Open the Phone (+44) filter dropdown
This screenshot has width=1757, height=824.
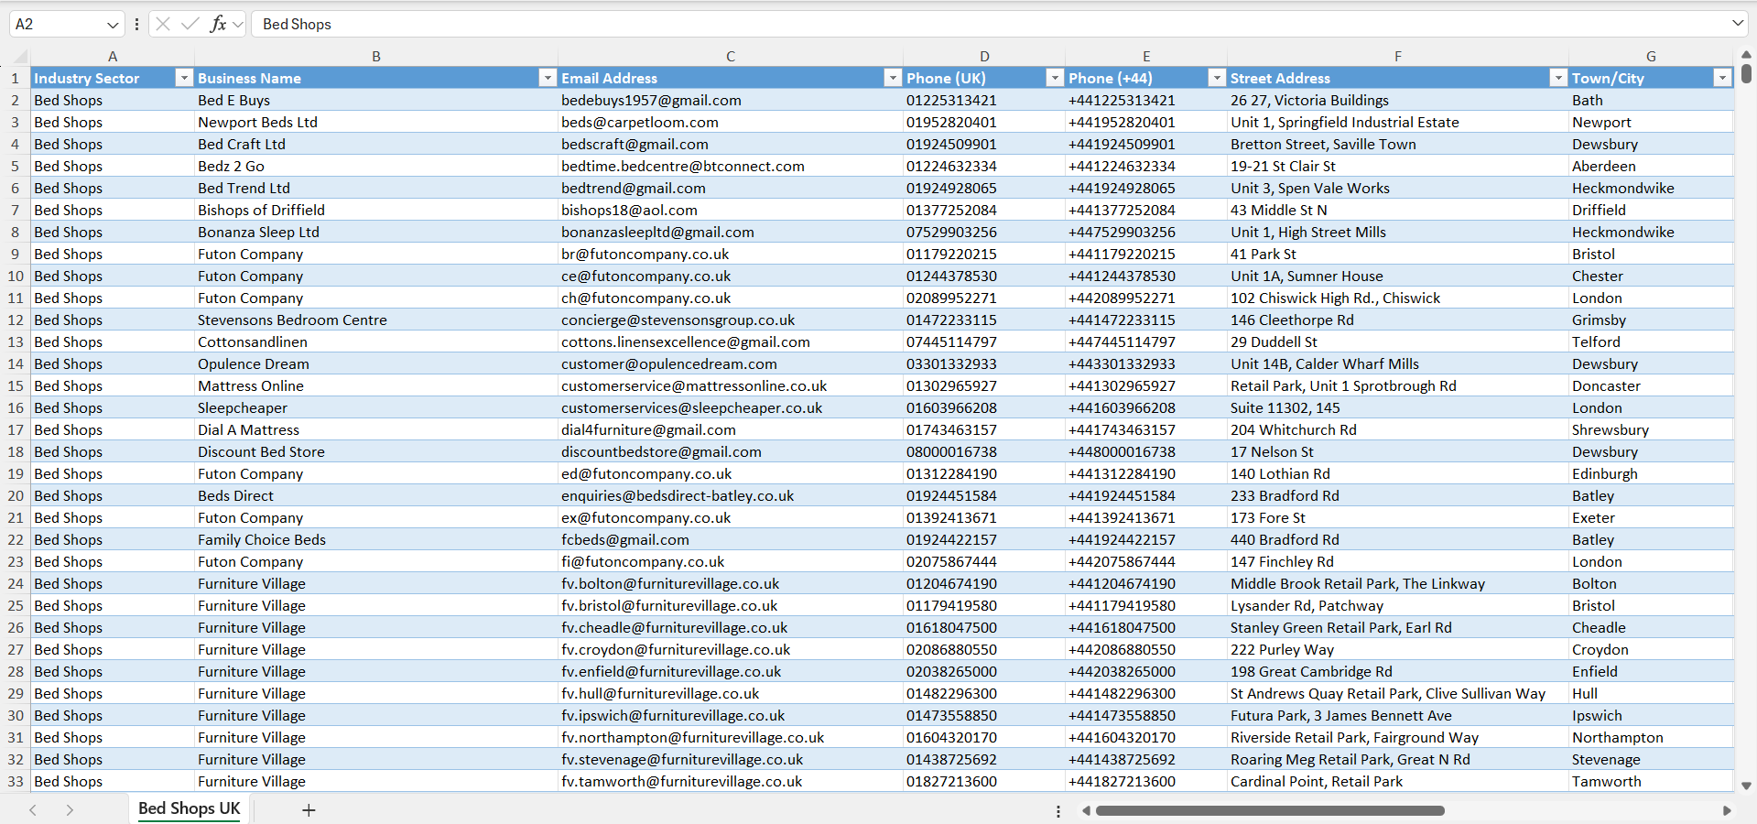pos(1217,78)
